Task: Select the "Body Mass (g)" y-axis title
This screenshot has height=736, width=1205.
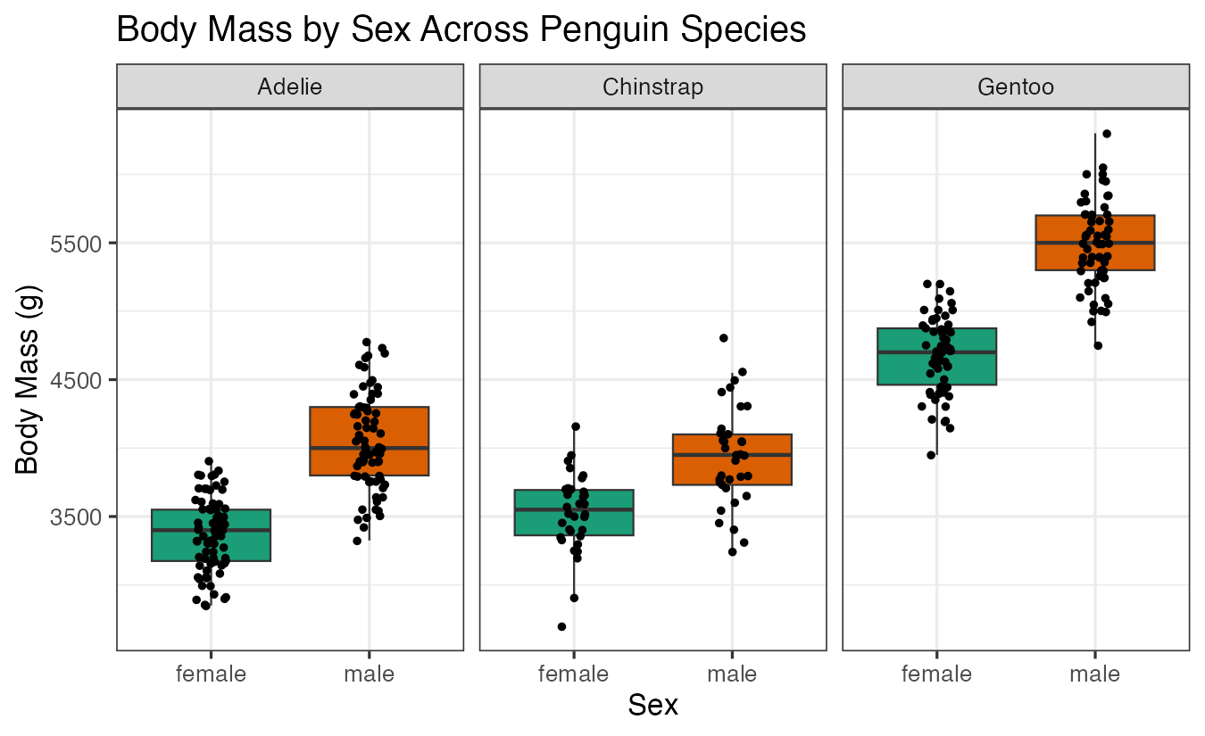Action: click(x=28, y=379)
